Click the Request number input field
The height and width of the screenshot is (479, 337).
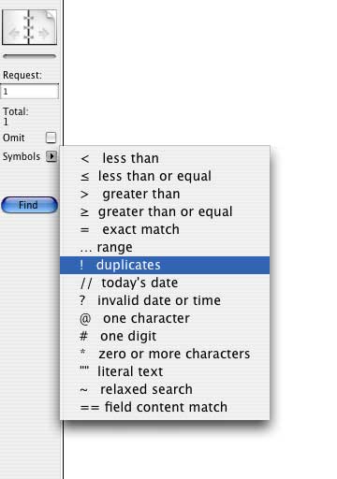coord(29,92)
